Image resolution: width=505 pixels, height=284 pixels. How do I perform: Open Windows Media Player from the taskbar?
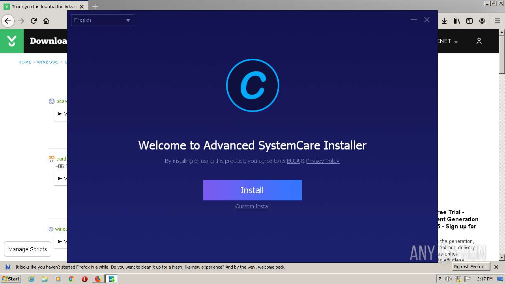[x=58, y=279]
